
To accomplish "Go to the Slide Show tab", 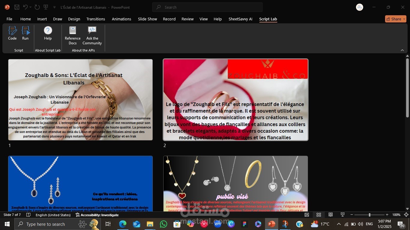I will (x=147, y=19).
